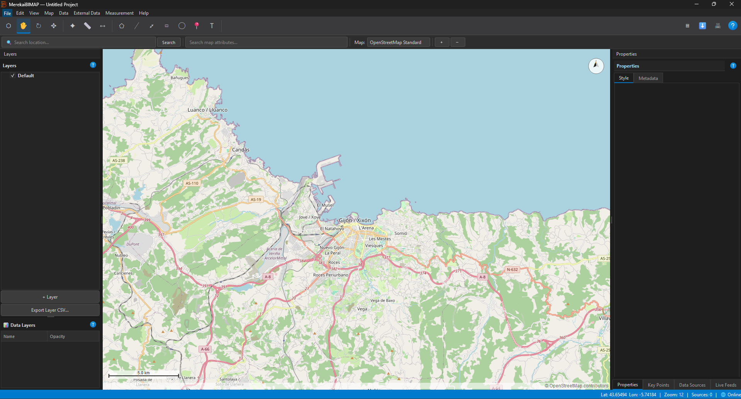741x399 pixels.
Task: Switch to the Metadata tab
Action: (648, 78)
